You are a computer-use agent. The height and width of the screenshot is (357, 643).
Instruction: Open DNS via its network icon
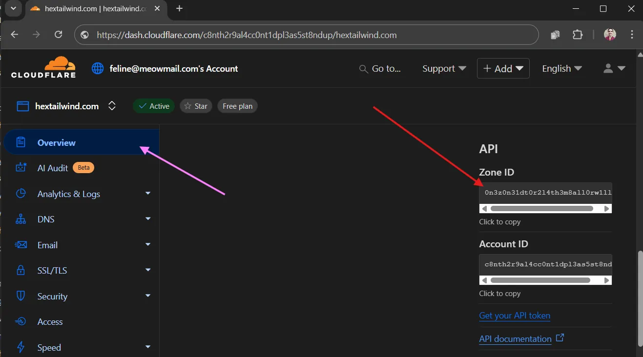click(x=21, y=219)
